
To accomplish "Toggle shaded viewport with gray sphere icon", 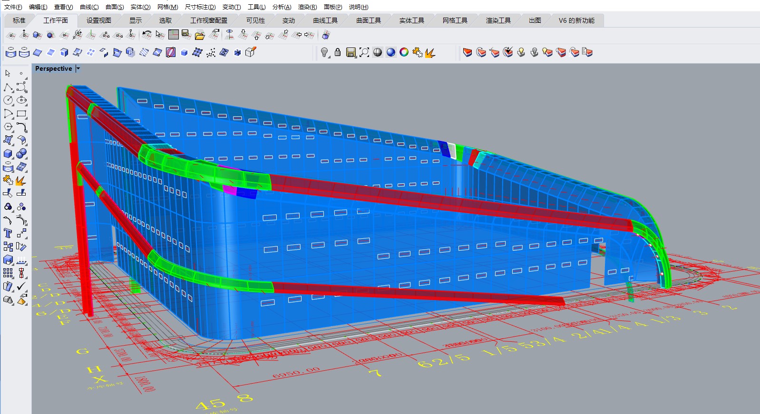I will [x=378, y=53].
